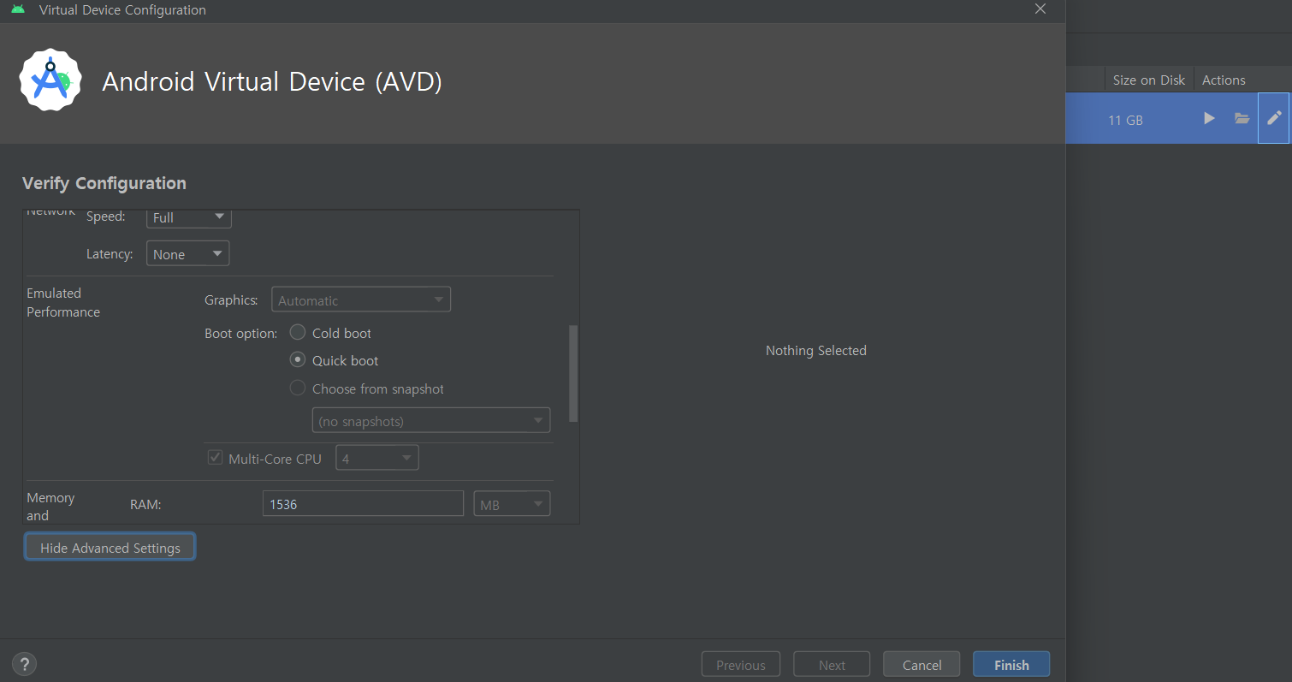Screen dimensions: 1292x682
Task: Click Size on Disk column header
Action: tap(1148, 80)
